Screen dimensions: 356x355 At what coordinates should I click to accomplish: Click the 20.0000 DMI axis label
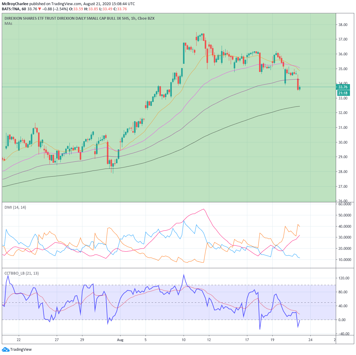pyautogui.click(x=345, y=249)
